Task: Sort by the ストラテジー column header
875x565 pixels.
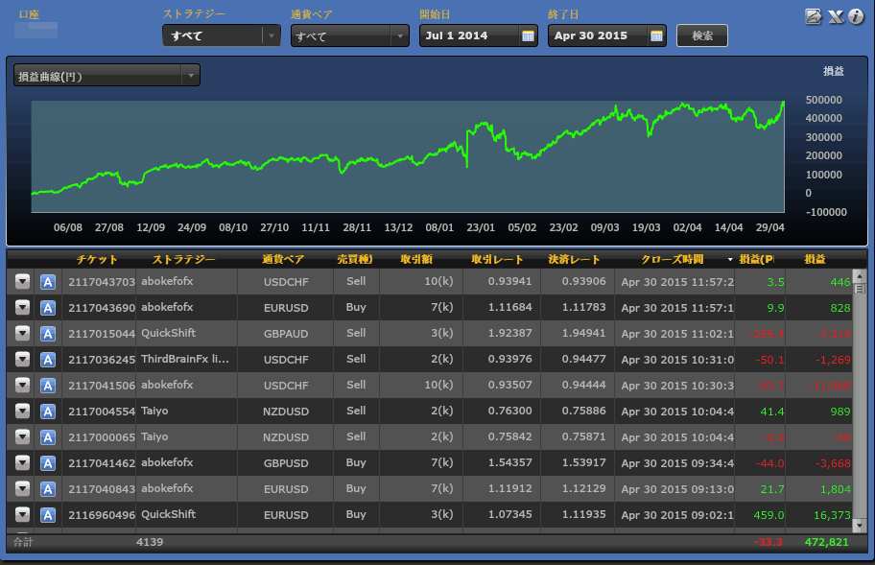Action: 183,259
